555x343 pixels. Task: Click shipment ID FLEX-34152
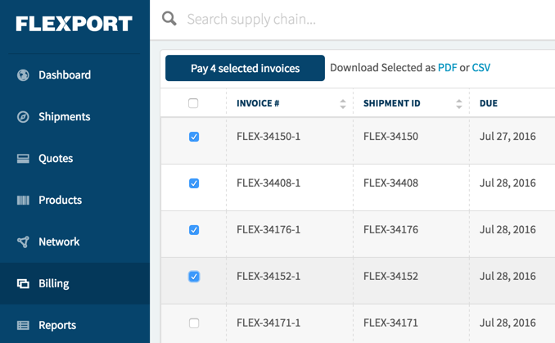pyautogui.click(x=390, y=276)
